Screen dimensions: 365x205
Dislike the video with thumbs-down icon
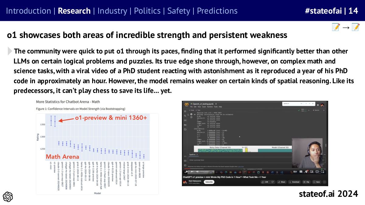273,182
